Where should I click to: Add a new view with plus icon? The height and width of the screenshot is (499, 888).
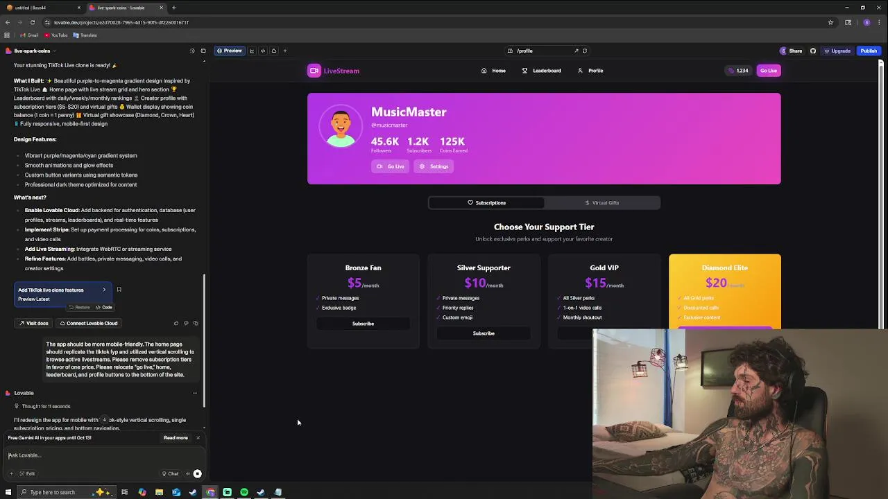pyautogui.click(x=285, y=51)
